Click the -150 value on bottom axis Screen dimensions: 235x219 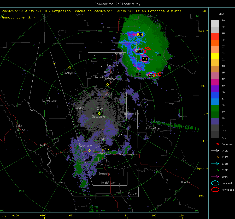pos(15,216)
